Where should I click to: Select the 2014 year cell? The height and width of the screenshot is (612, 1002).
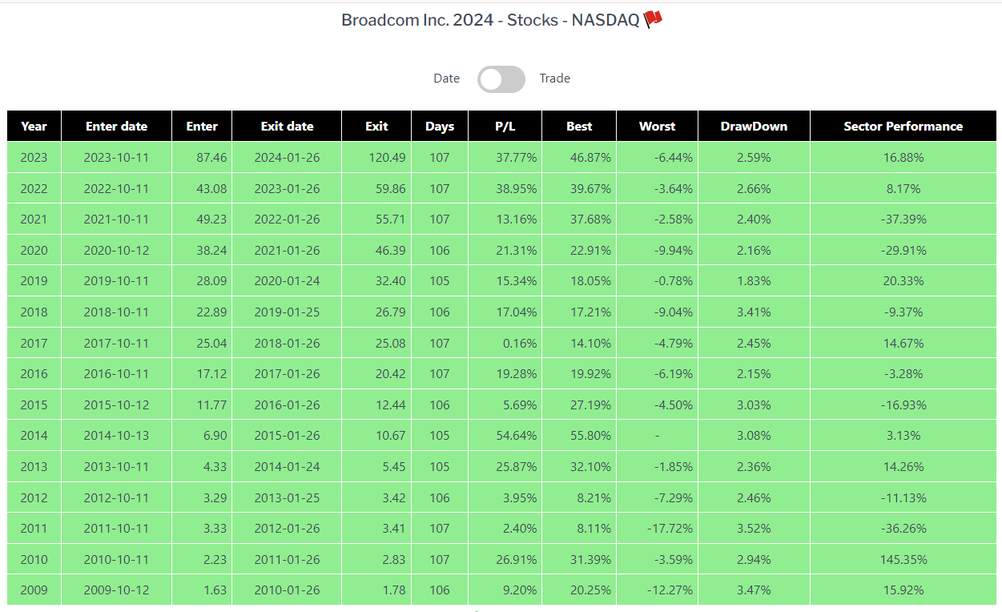click(34, 436)
